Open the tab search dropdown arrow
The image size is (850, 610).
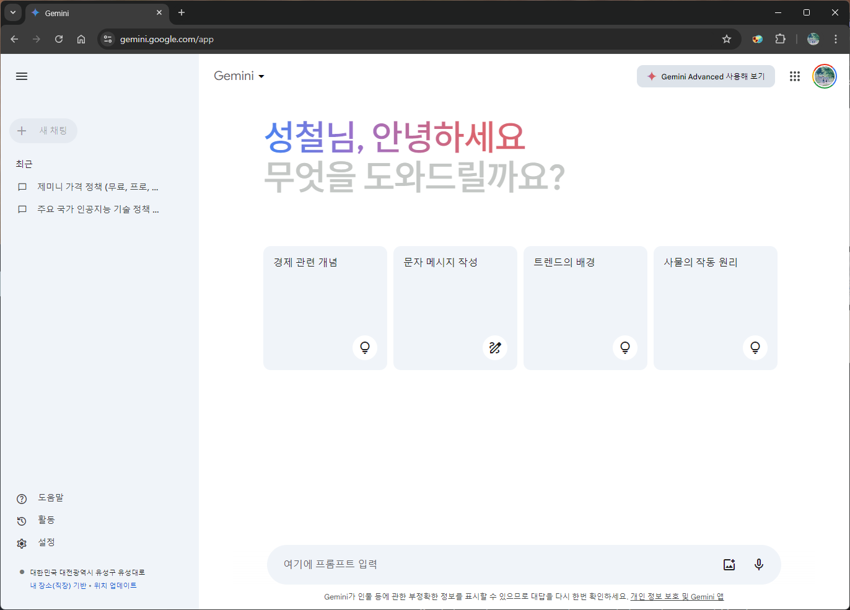click(x=12, y=12)
